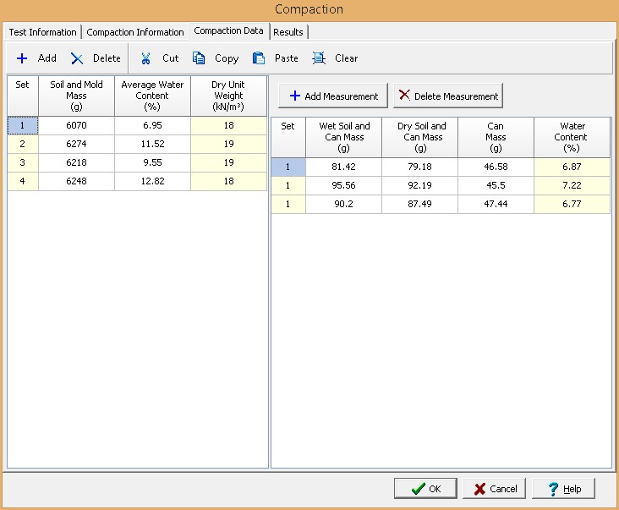619x510 pixels.
Task: Click the Paste clipboard icon
Action: 259,58
